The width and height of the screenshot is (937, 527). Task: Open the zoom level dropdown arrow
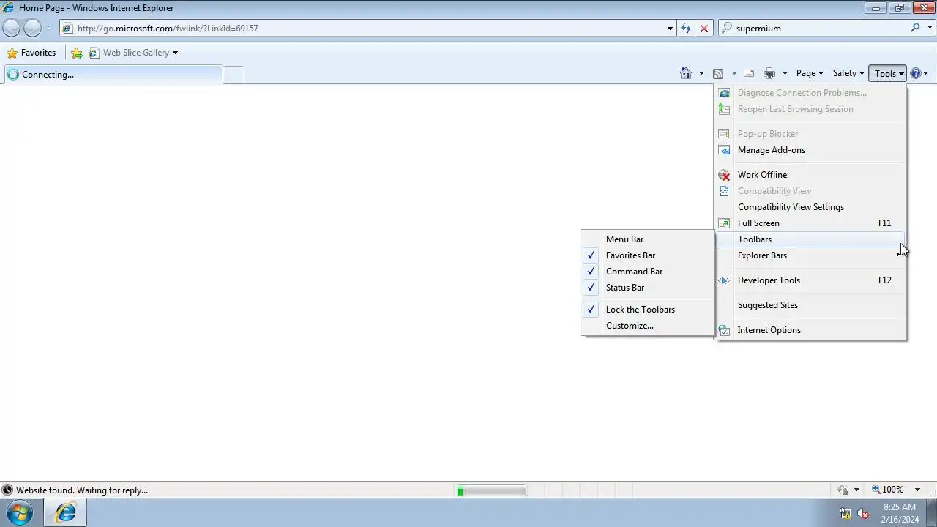pyautogui.click(x=917, y=490)
